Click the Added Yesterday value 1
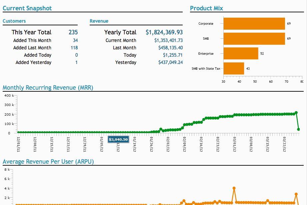Image resolution: width=307 pixels, height=205 pixels. coord(77,62)
